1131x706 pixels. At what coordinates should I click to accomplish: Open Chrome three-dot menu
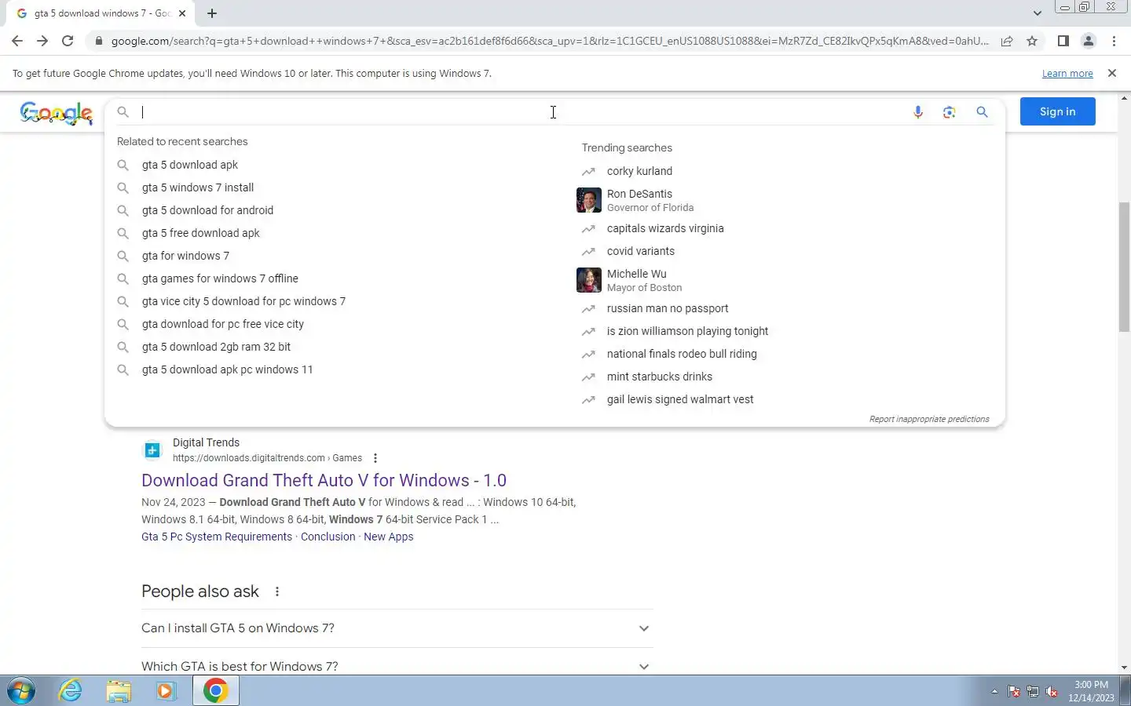tap(1114, 41)
